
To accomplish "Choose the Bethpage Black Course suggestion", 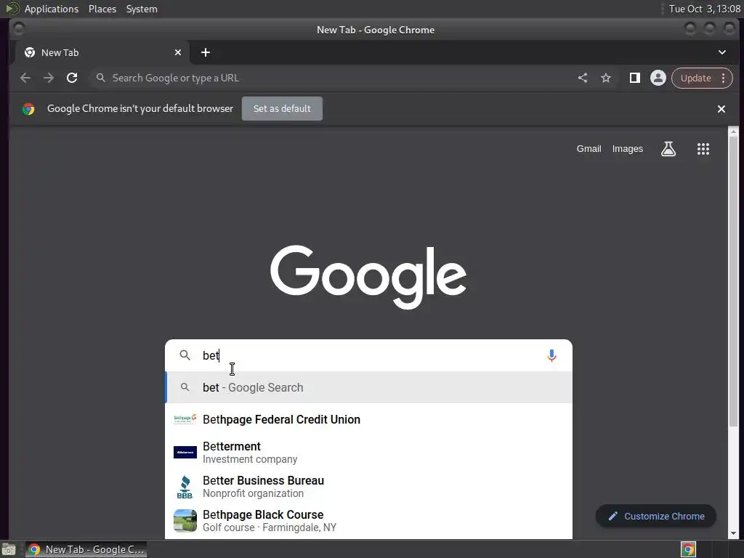I will 368,521.
